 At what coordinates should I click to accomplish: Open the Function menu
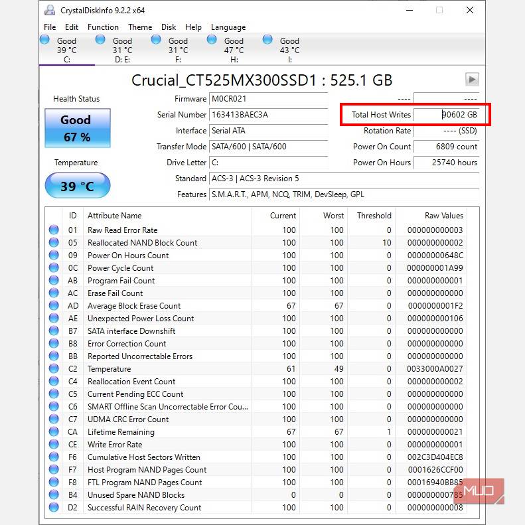coord(103,27)
